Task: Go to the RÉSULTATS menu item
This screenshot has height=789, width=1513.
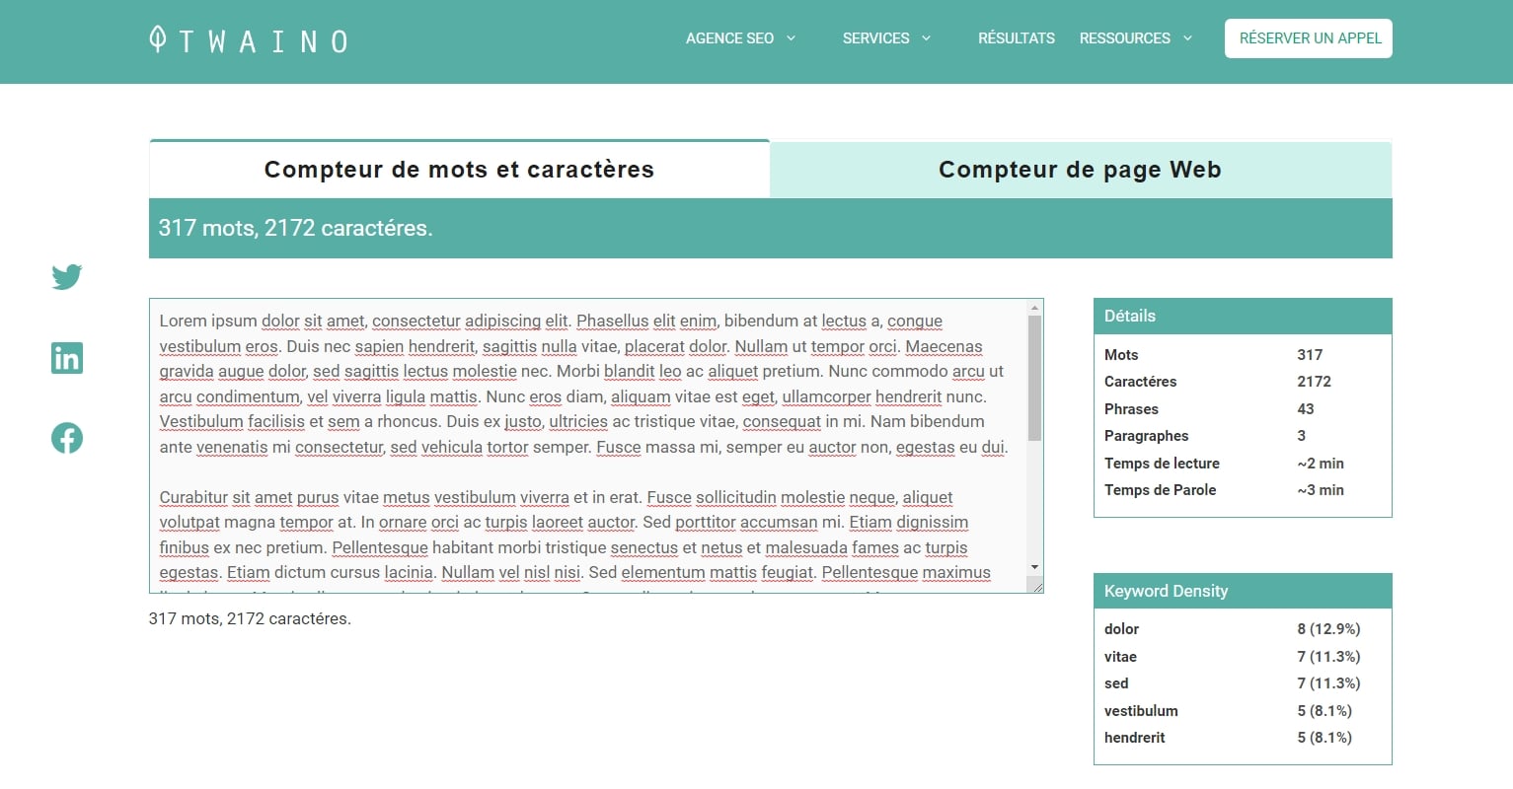Action: [1016, 38]
